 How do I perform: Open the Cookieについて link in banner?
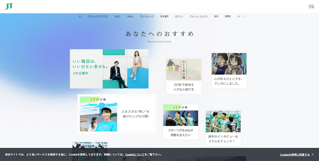coord(134,155)
